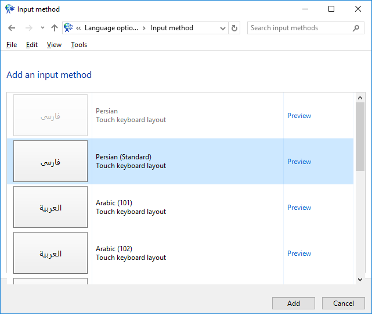Click the scrollbar down arrow
372x314 pixels.
360,280
